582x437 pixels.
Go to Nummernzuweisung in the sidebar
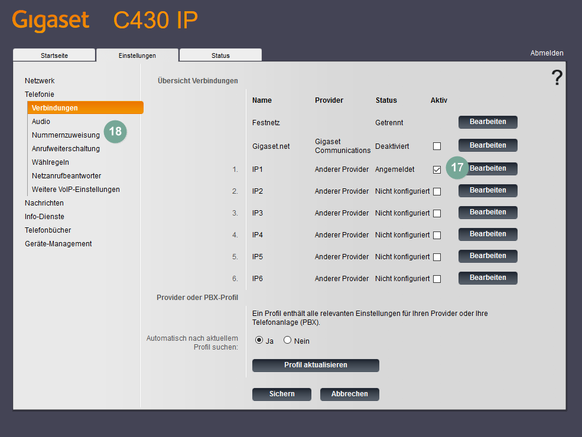[66, 135]
